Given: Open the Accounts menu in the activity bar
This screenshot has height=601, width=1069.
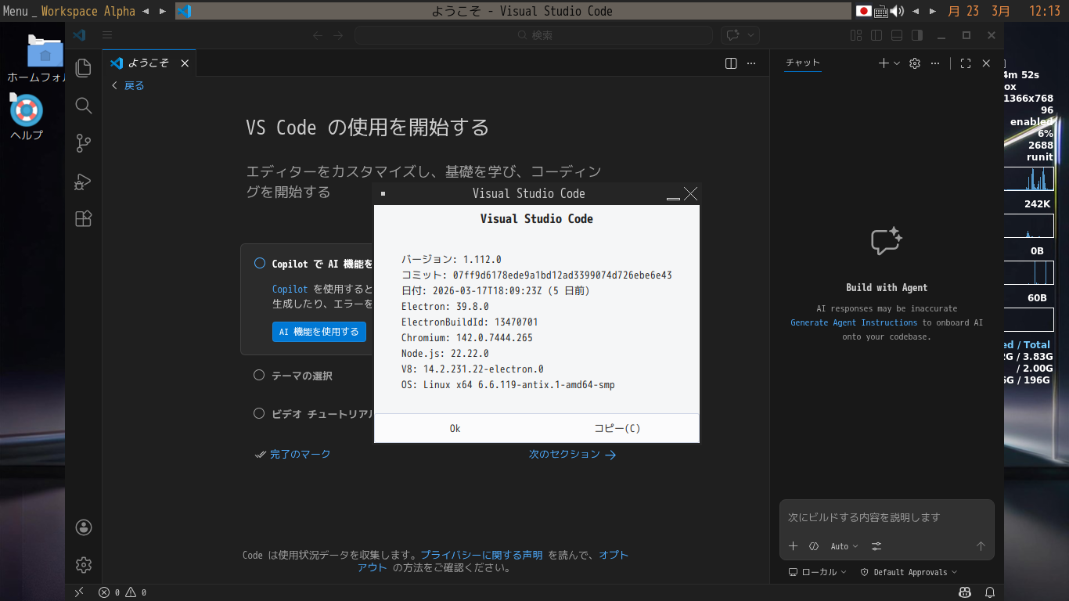Looking at the screenshot, I should 84,527.
